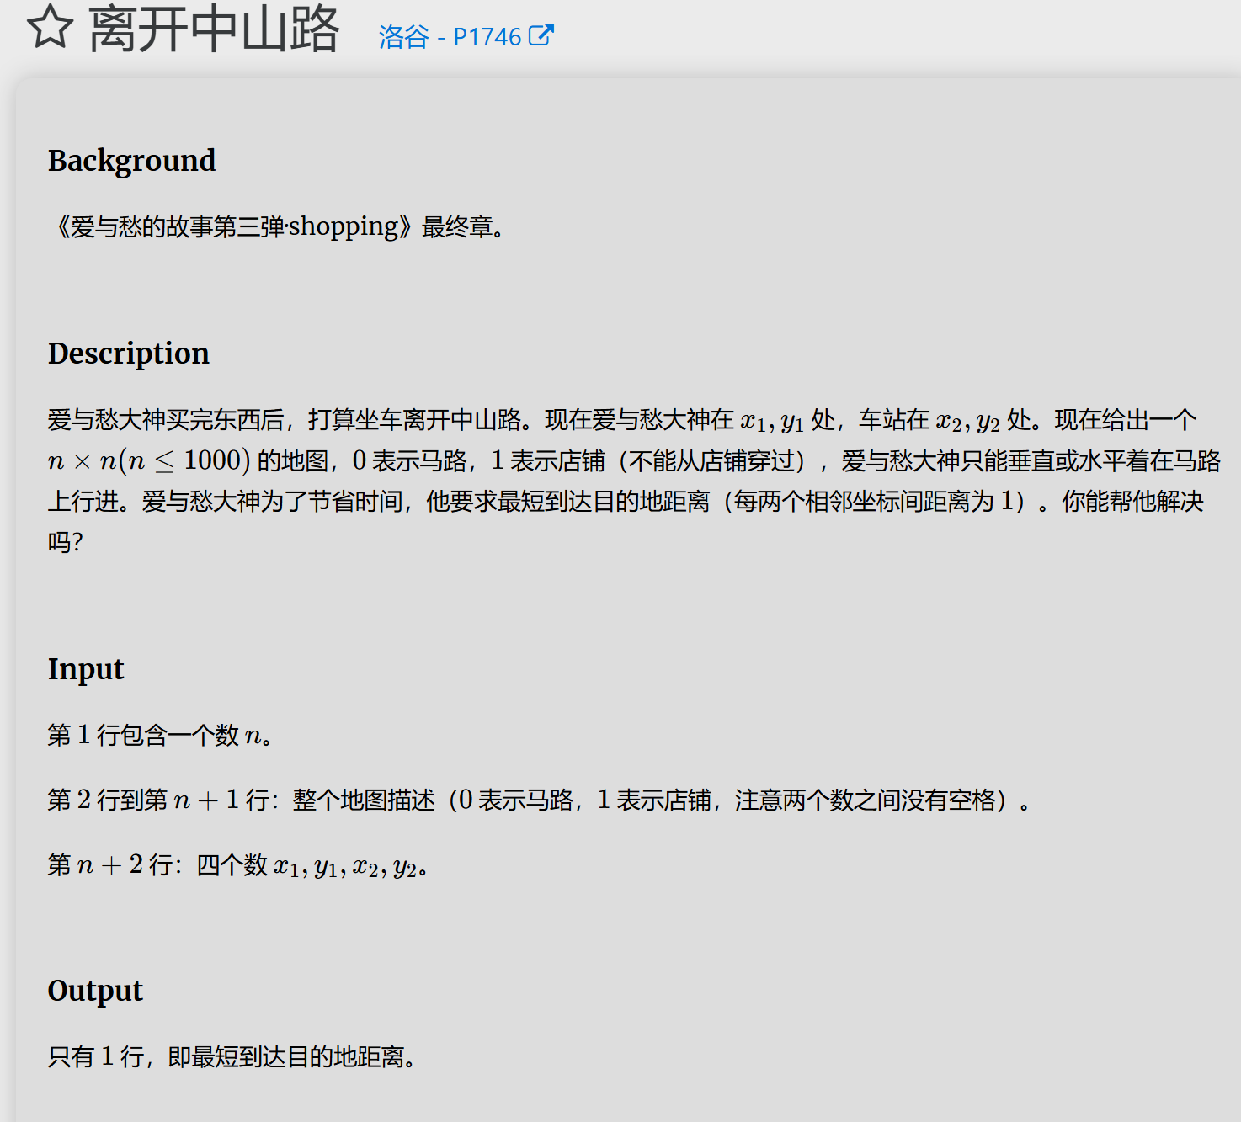
Task: Click the external link icon beside P1746
Action: (x=543, y=34)
